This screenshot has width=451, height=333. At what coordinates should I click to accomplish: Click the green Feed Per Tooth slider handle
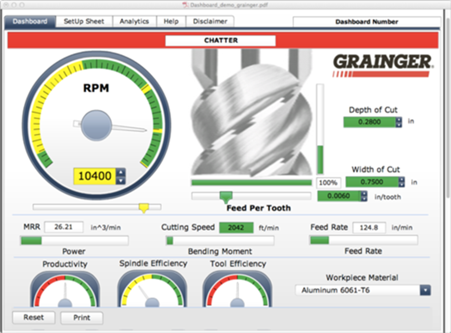point(226,197)
